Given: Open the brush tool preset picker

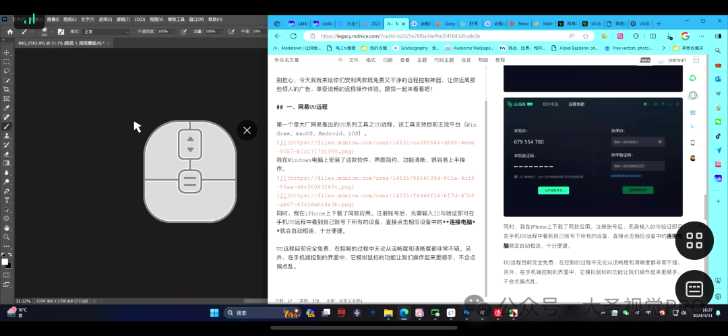Looking at the screenshot, I should tap(27, 32).
